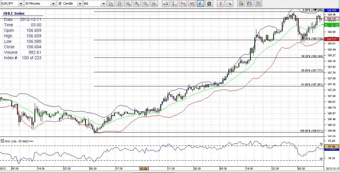Click the 67.49 RSI value tag

[x=332, y=147]
